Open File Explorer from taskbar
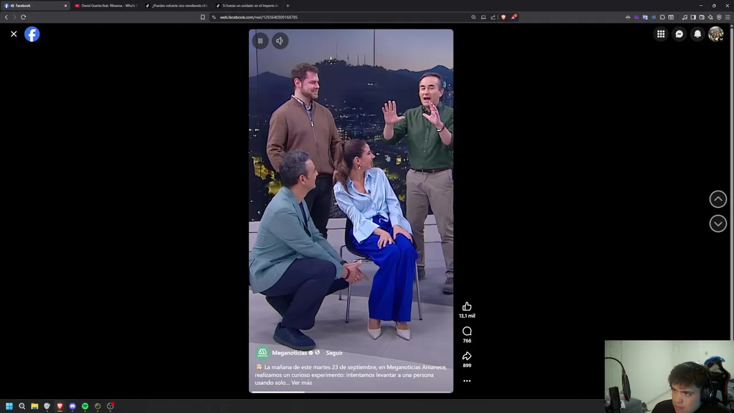Viewport: 734px width, 413px height. point(34,406)
